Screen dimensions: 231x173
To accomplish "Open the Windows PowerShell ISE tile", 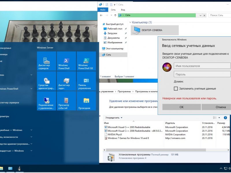I will tap(86, 61).
